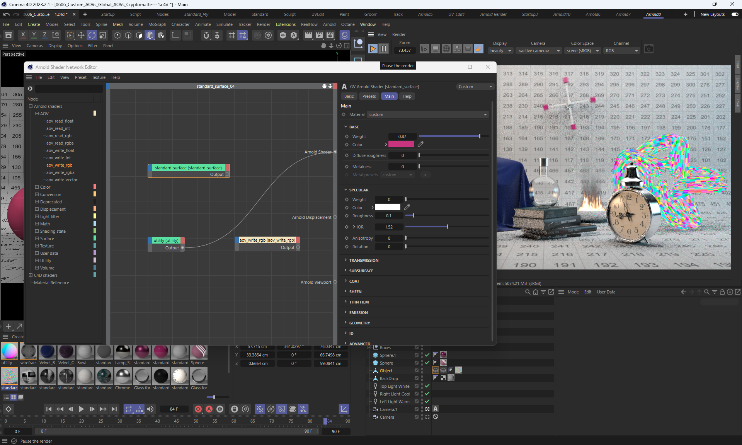This screenshot has height=445, width=742.
Task: Toggle the enable tick for Top Light White
Action: point(427,386)
